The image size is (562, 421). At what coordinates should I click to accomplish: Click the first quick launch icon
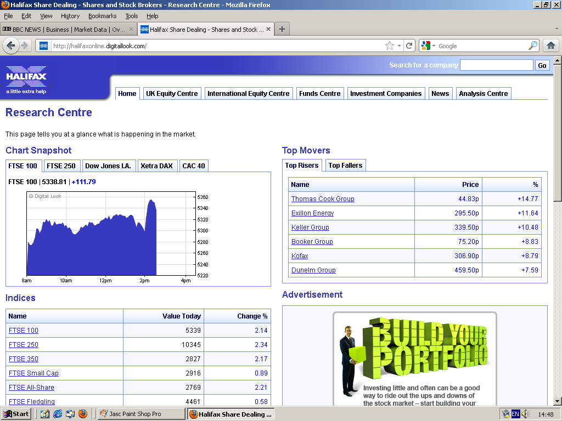click(x=45, y=414)
